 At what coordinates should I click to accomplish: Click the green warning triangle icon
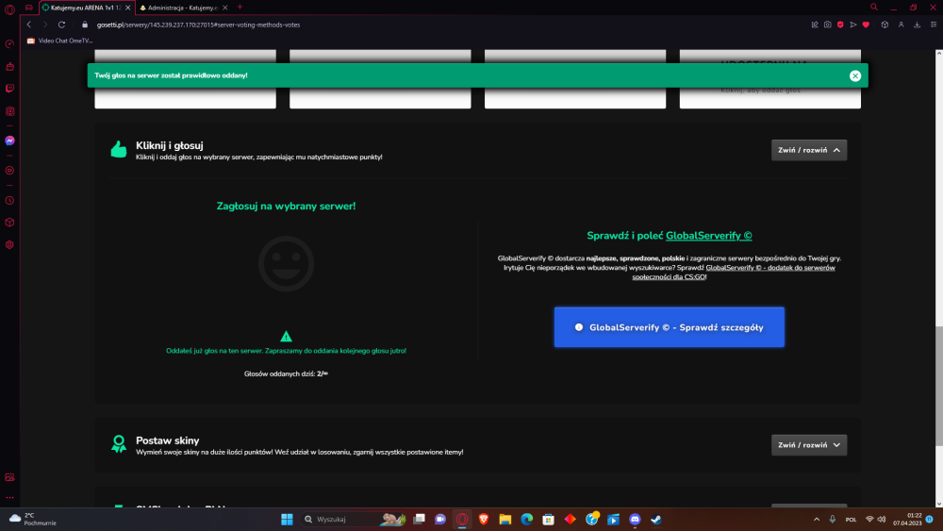[287, 336]
